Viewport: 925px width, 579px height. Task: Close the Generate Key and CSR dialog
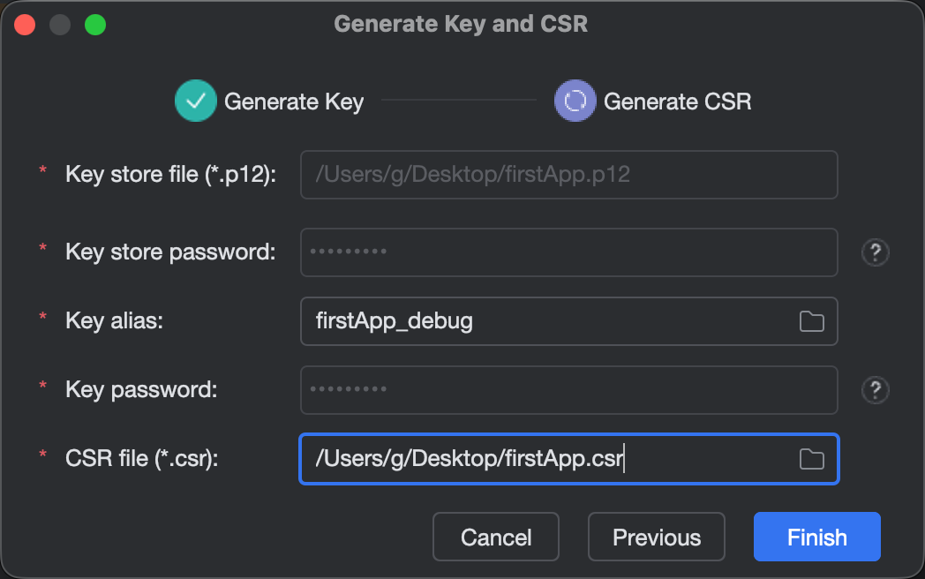[x=25, y=24]
